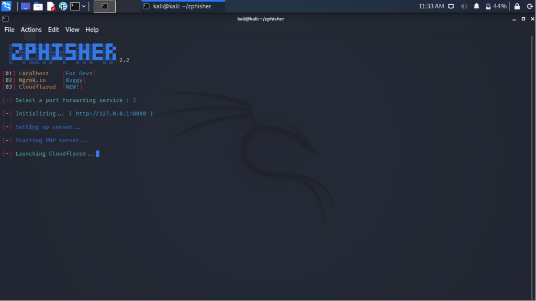Open the File menu
The width and height of the screenshot is (536, 301).
point(9,30)
